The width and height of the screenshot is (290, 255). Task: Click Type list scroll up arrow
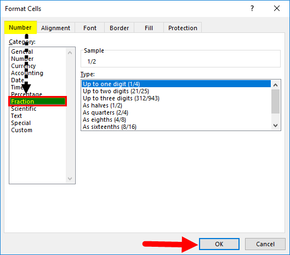pyautogui.click(x=276, y=85)
